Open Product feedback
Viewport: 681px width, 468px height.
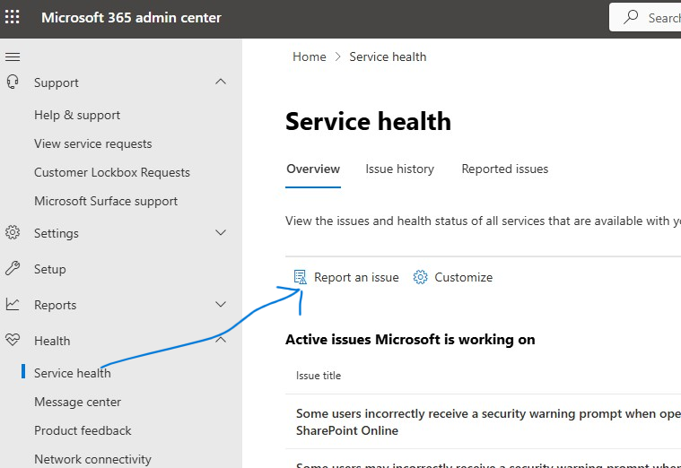(83, 430)
